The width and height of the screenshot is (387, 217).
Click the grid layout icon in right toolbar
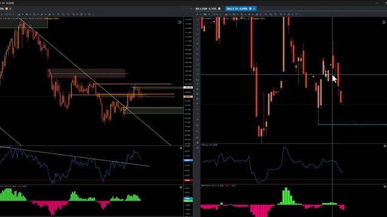tap(289, 14)
